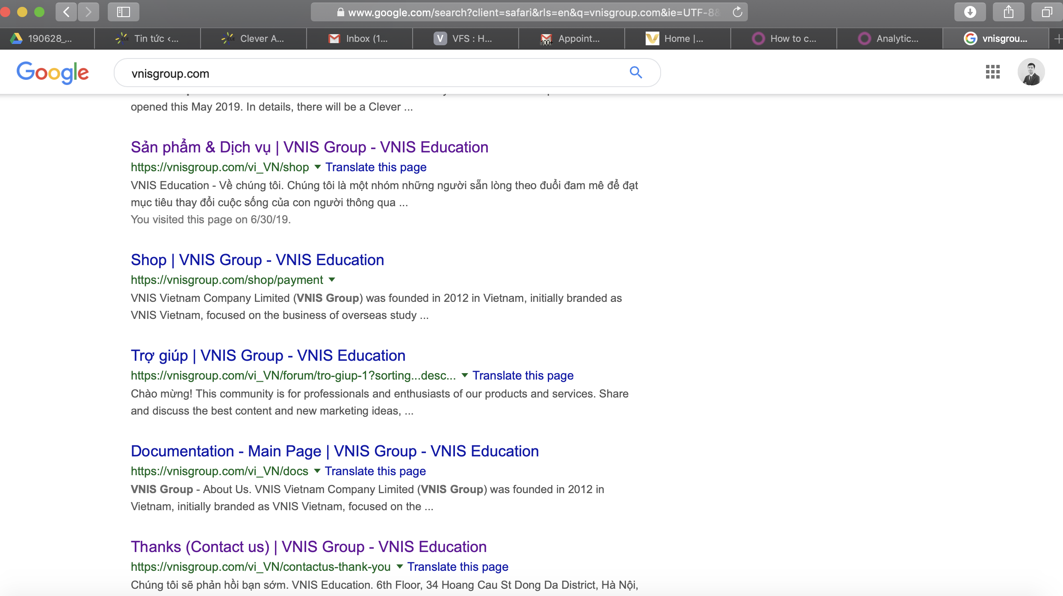Screen dimensions: 1063x596
Task: Expand dropdown arrow next to vi_VN/docs URL
Action: point(317,471)
